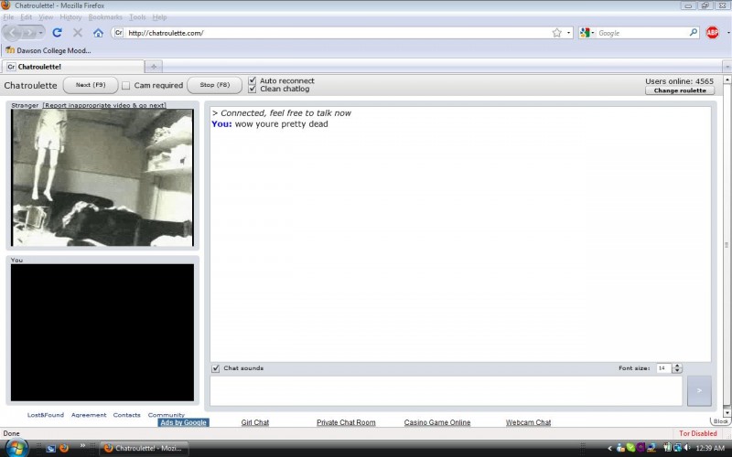Adjust the font size stepper arrows

coord(677,368)
